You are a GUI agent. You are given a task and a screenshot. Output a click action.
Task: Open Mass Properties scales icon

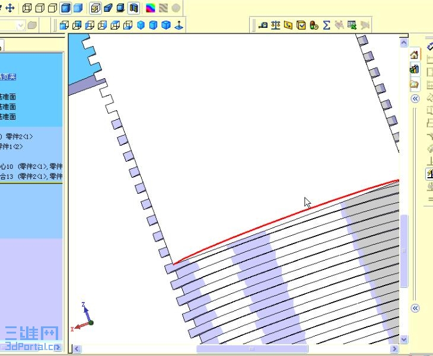(276, 25)
